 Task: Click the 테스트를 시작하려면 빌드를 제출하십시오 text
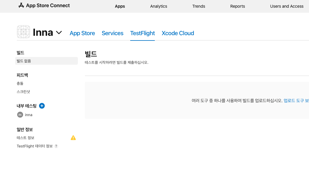coord(117,62)
